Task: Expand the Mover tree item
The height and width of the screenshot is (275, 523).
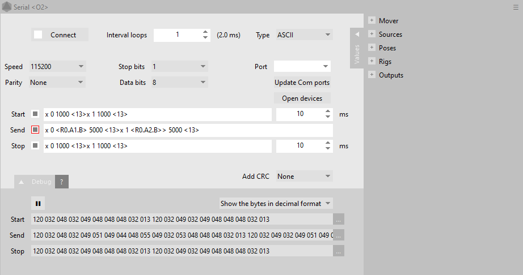Action: click(372, 21)
